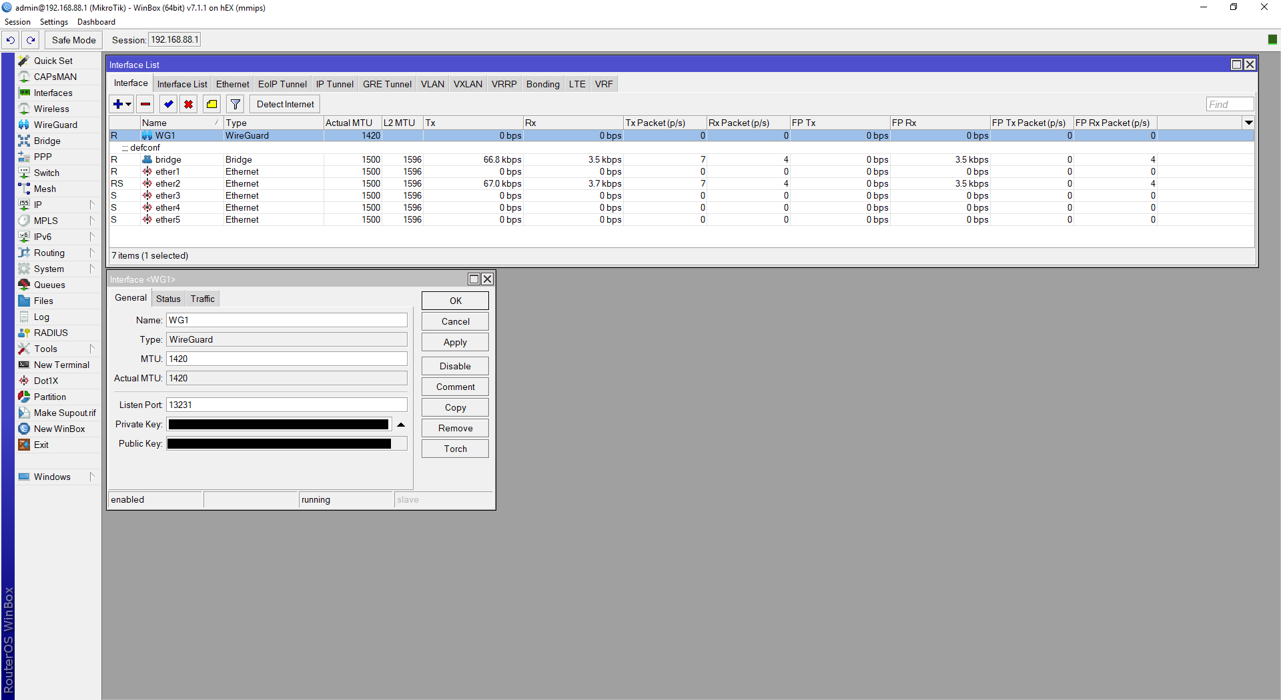Open the column selector dropdown arrow
1281x700 pixels.
(x=1248, y=123)
